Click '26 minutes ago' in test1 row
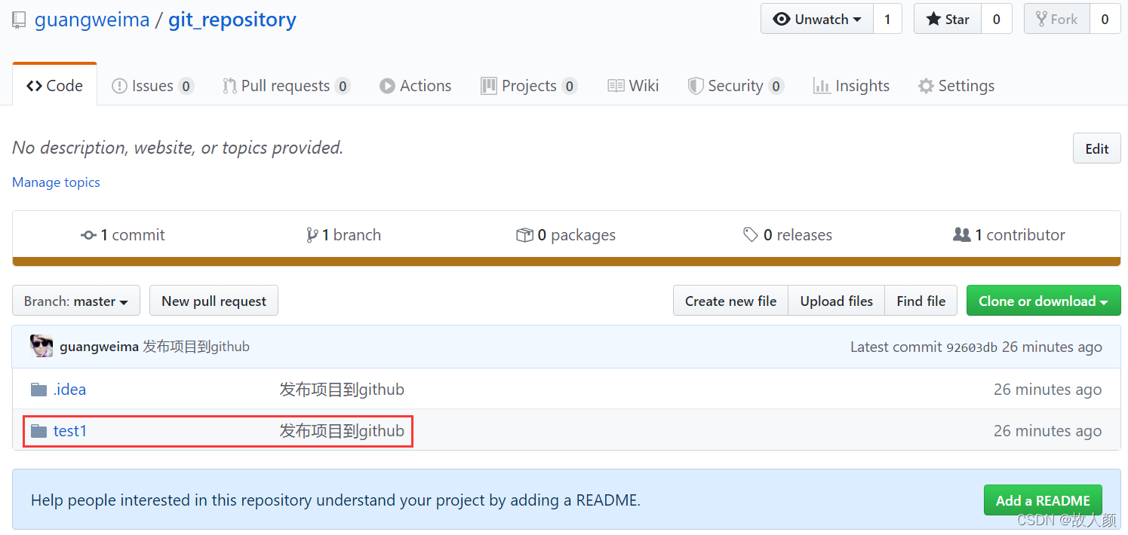The width and height of the screenshot is (1128, 535). (1047, 431)
